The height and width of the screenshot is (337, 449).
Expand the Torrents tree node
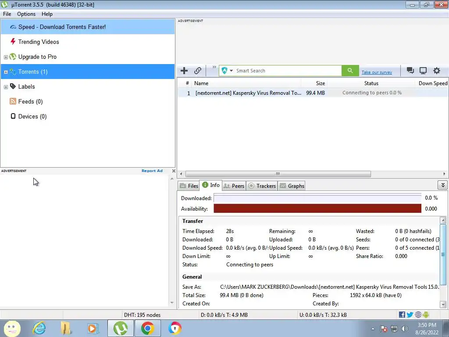click(6, 72)
